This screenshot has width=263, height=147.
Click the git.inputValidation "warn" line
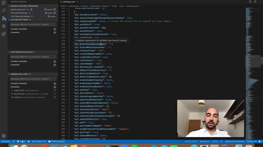pyautogui.click(x=92, y=109)
